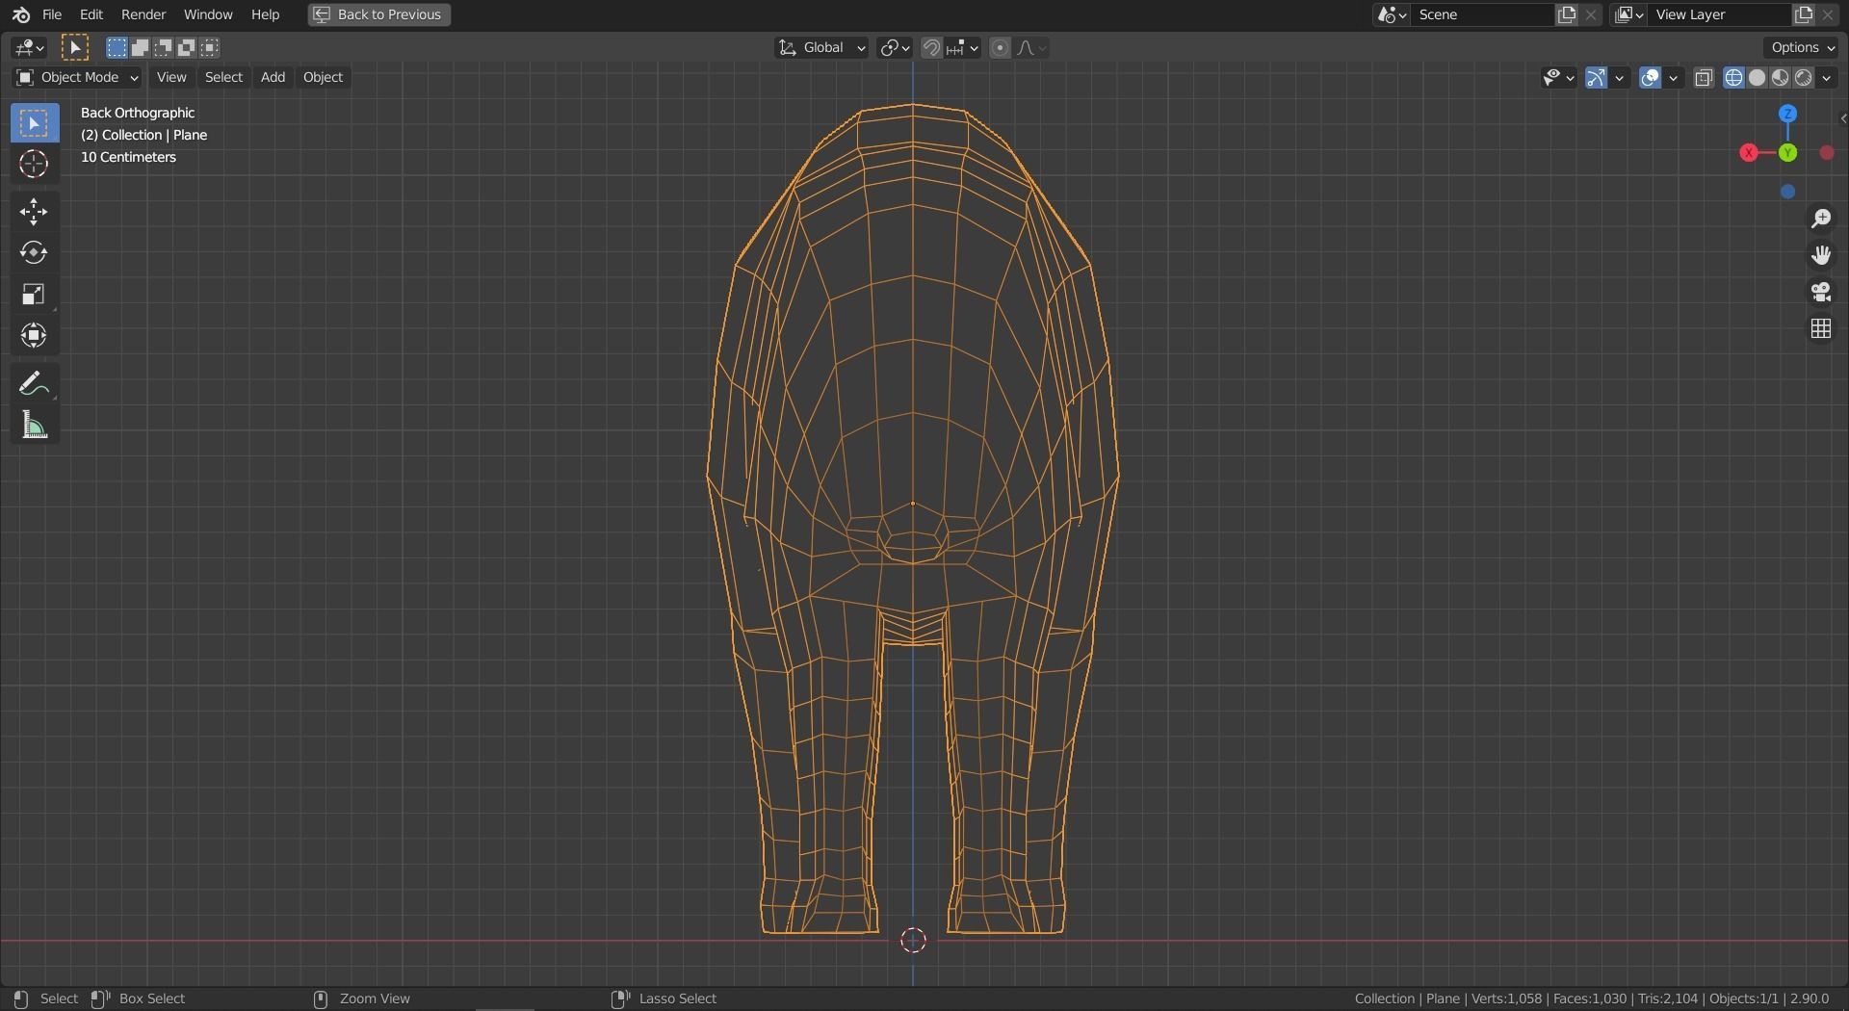The image size is (1849, 1011).
Task: Select the Select Box tool in the toolbar
Action: pos(35,123)
